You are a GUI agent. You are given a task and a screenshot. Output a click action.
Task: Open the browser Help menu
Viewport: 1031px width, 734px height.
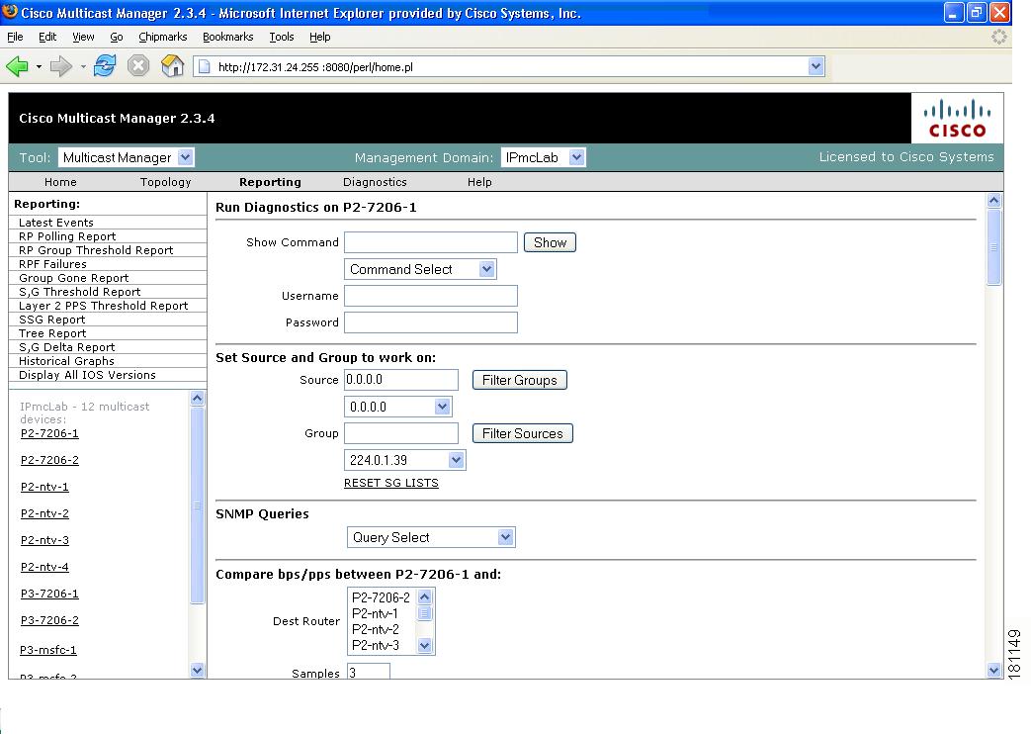coord(319,37)
